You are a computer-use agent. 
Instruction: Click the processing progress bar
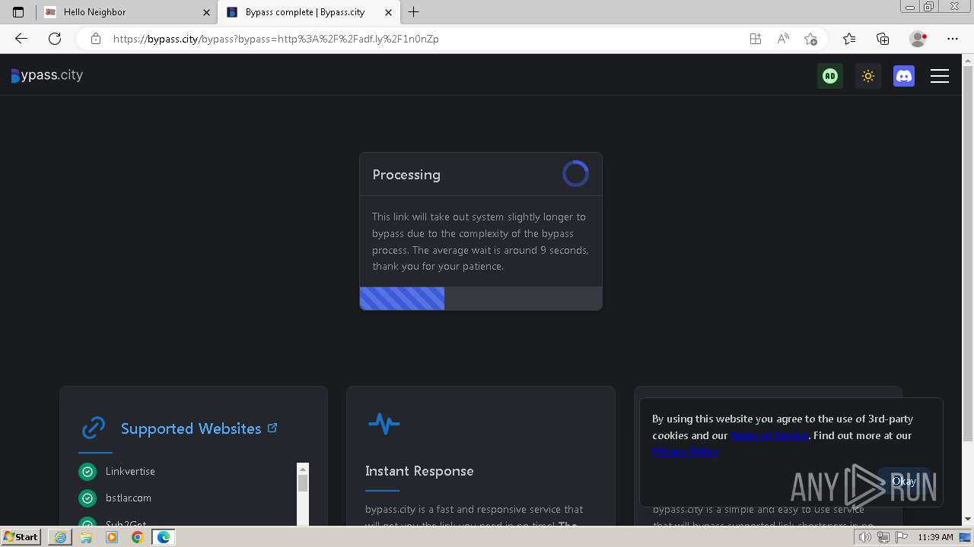[x=481, y=299]
